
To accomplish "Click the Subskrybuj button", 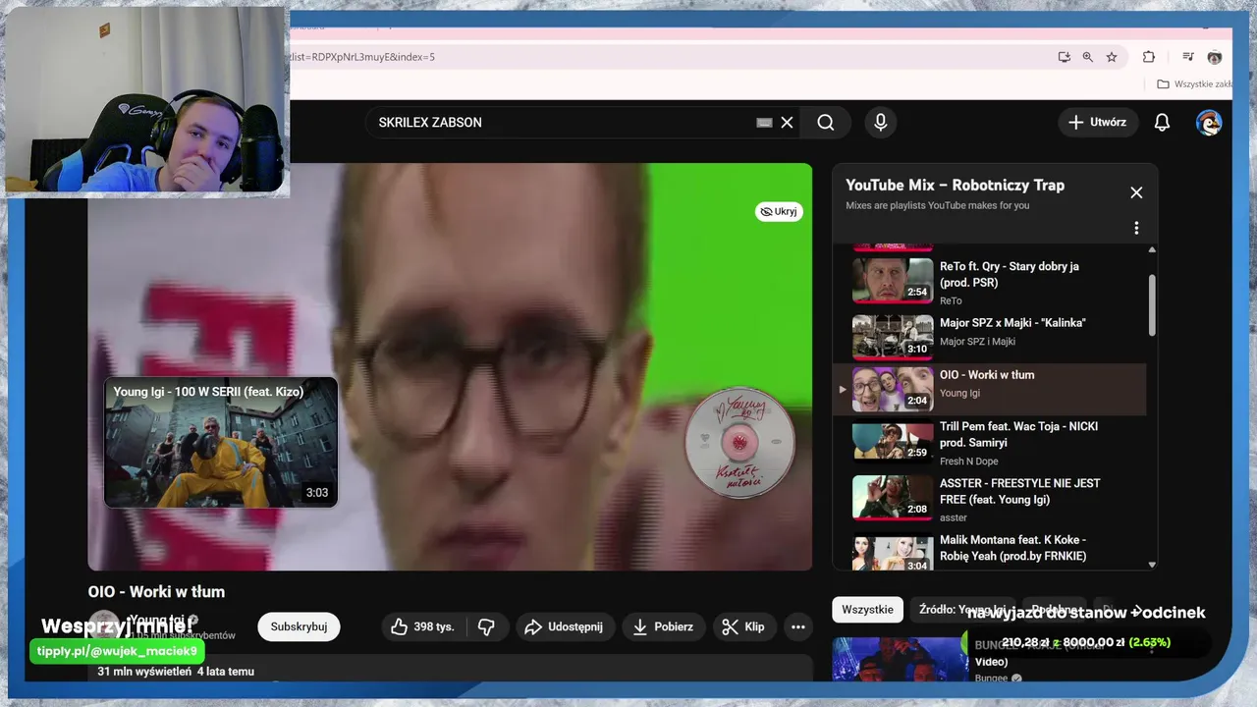I will [x=299, y=626].
